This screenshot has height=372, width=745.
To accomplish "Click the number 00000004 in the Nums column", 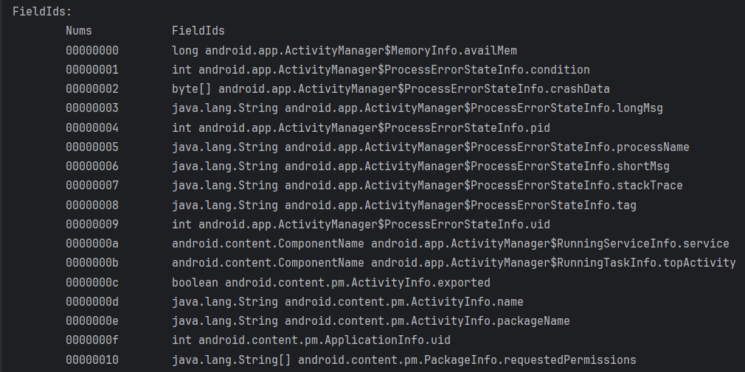I will click(91, 127).
